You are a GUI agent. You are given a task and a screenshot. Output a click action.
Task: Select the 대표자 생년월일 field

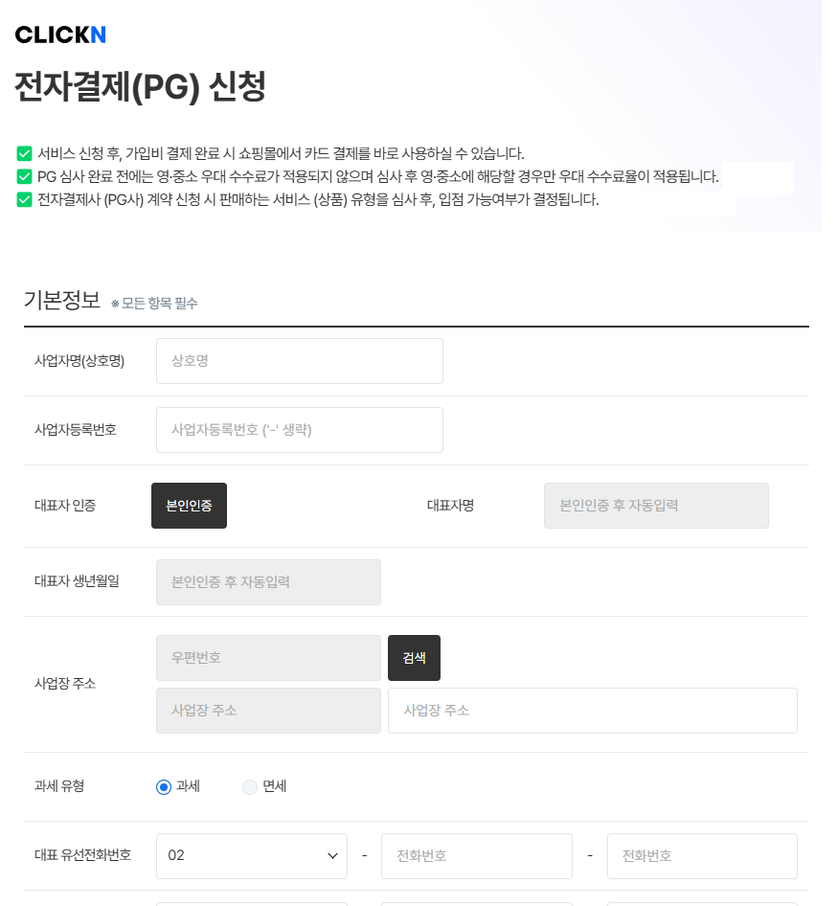268,582
